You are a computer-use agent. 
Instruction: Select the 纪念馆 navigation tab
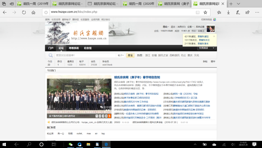pyautogui.click(x=88, y=48)
